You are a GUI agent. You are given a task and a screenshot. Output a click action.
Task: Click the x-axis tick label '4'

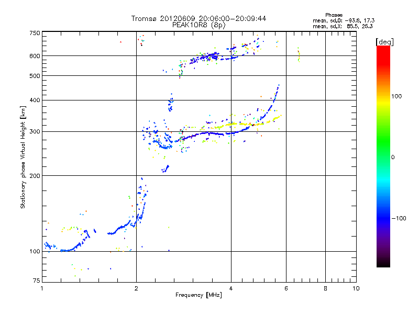[x=231, y=288]
